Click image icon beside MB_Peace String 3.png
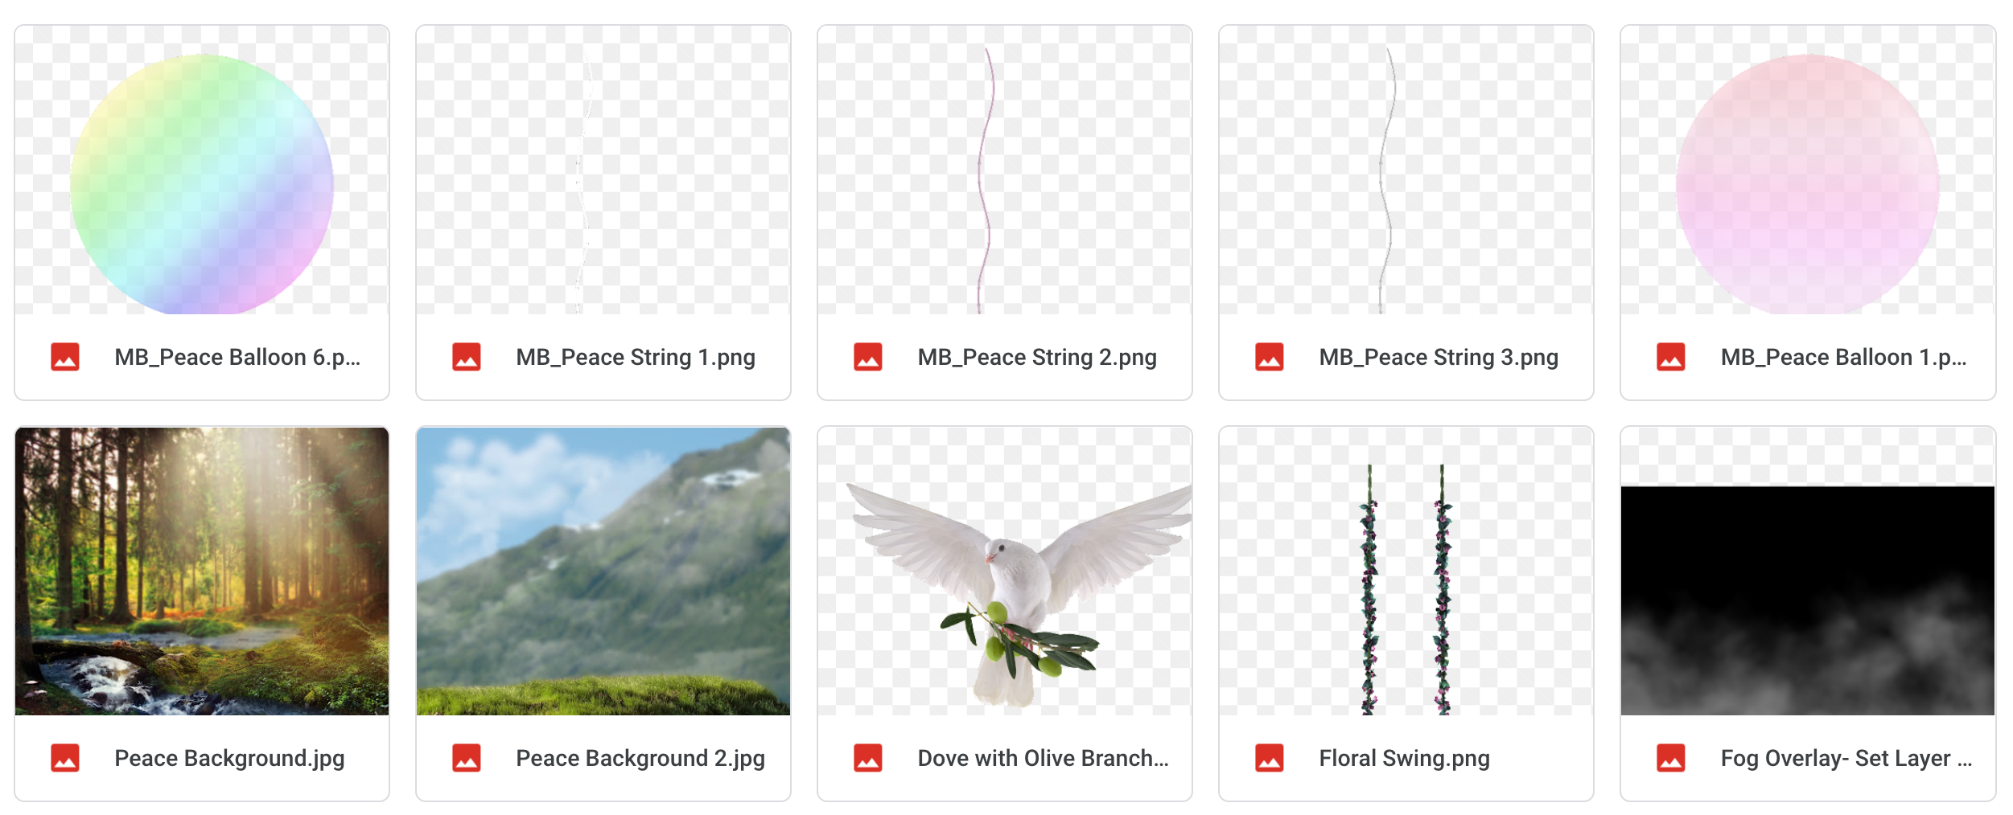Screen dimensions: 2013x815 coord(1270,357)
